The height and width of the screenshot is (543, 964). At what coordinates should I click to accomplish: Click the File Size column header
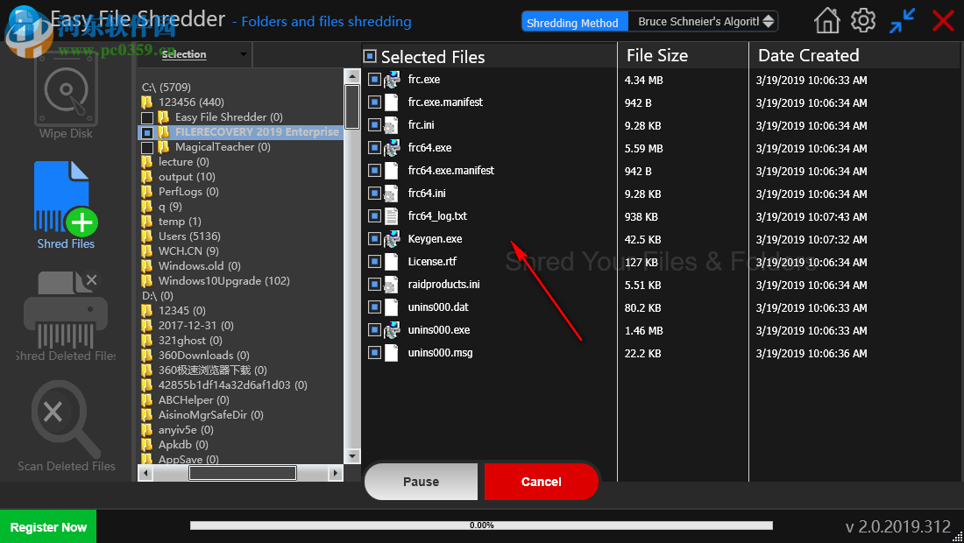coord(657,55)
